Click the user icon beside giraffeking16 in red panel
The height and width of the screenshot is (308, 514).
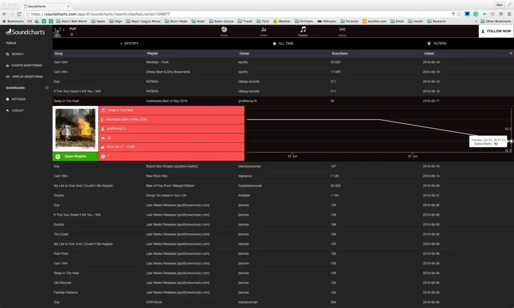click(102, 129)
